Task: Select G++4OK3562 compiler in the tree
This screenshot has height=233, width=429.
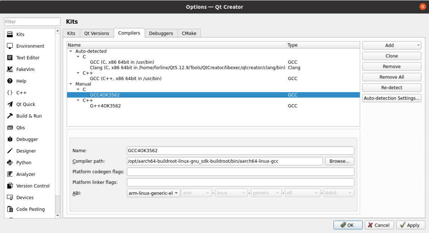Action: tap(106, 106)
